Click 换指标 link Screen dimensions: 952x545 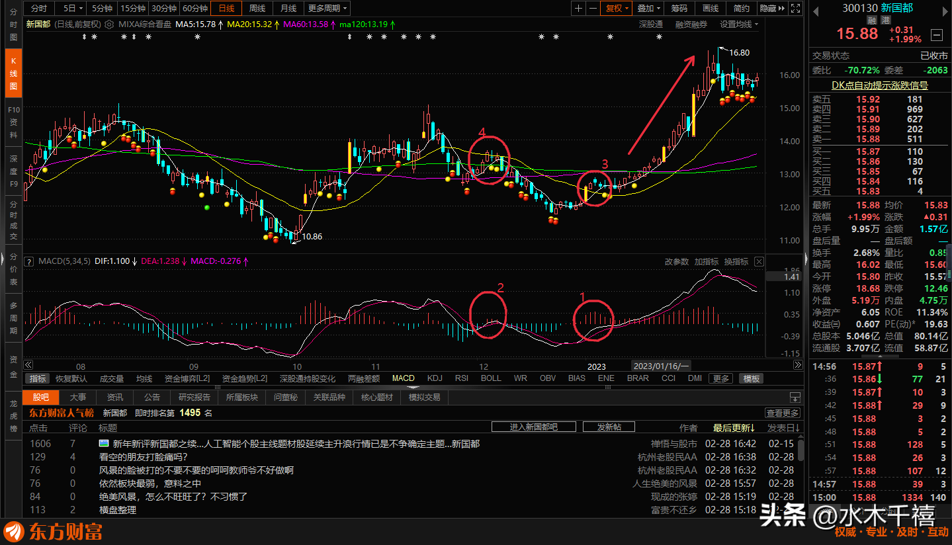coord(736,262)
